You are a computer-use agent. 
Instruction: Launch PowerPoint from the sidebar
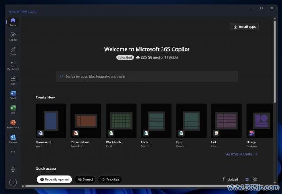(x=13, y=124)
